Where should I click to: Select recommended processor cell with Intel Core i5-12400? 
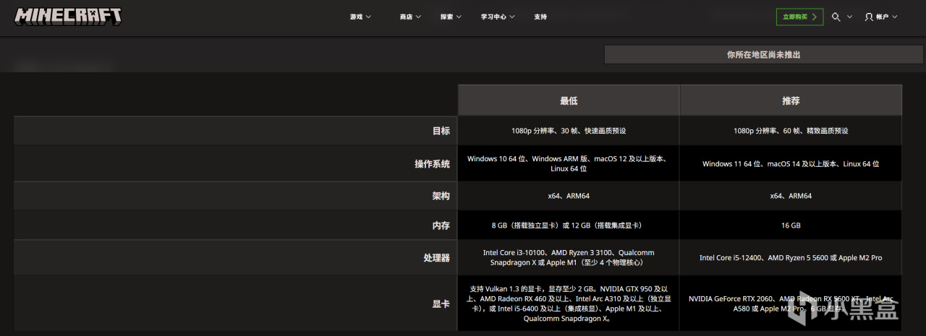pyautogui.click(x=791, y=258)
